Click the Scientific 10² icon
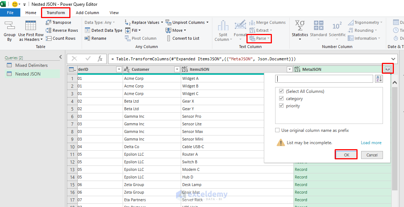Screen dimensions: 404x207 click(x=337, y=26)
